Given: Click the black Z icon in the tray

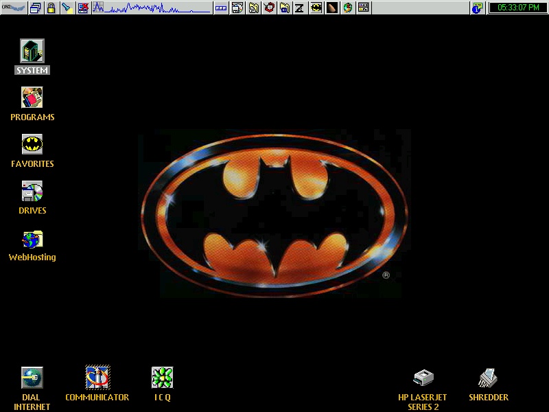Looking at the screenshot, I should (300, 8).
